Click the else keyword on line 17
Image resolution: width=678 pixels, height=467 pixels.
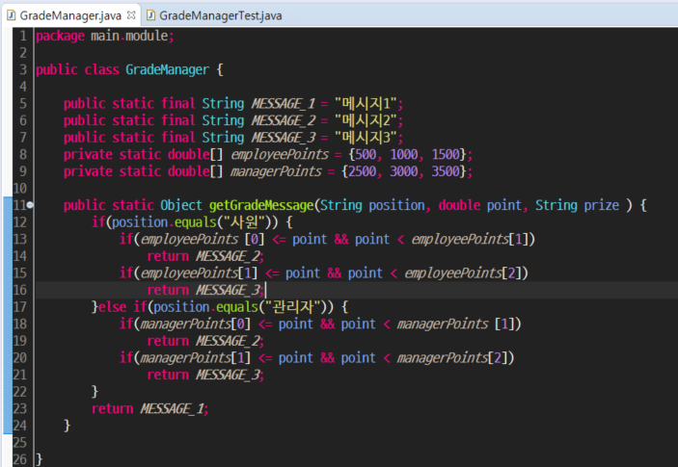pos(113,307)
